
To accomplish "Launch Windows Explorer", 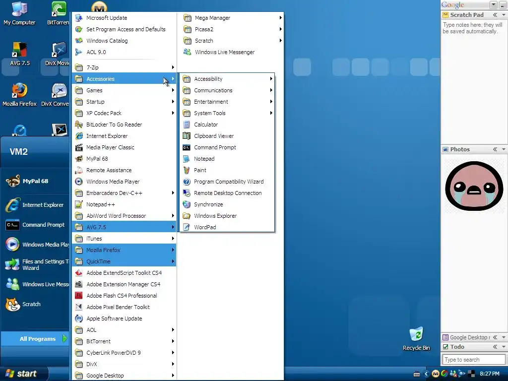I will (x=227, y=216).
